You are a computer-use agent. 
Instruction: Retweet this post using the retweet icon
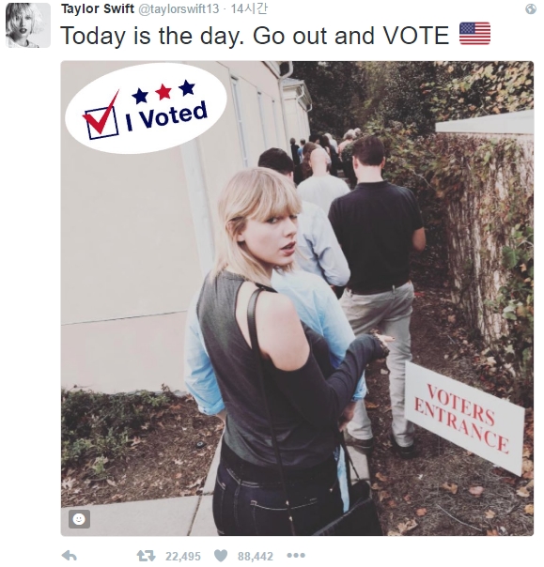pos(146,556)
